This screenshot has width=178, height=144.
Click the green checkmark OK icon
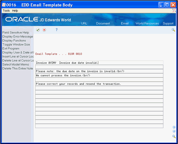click(x=38, y=30)
